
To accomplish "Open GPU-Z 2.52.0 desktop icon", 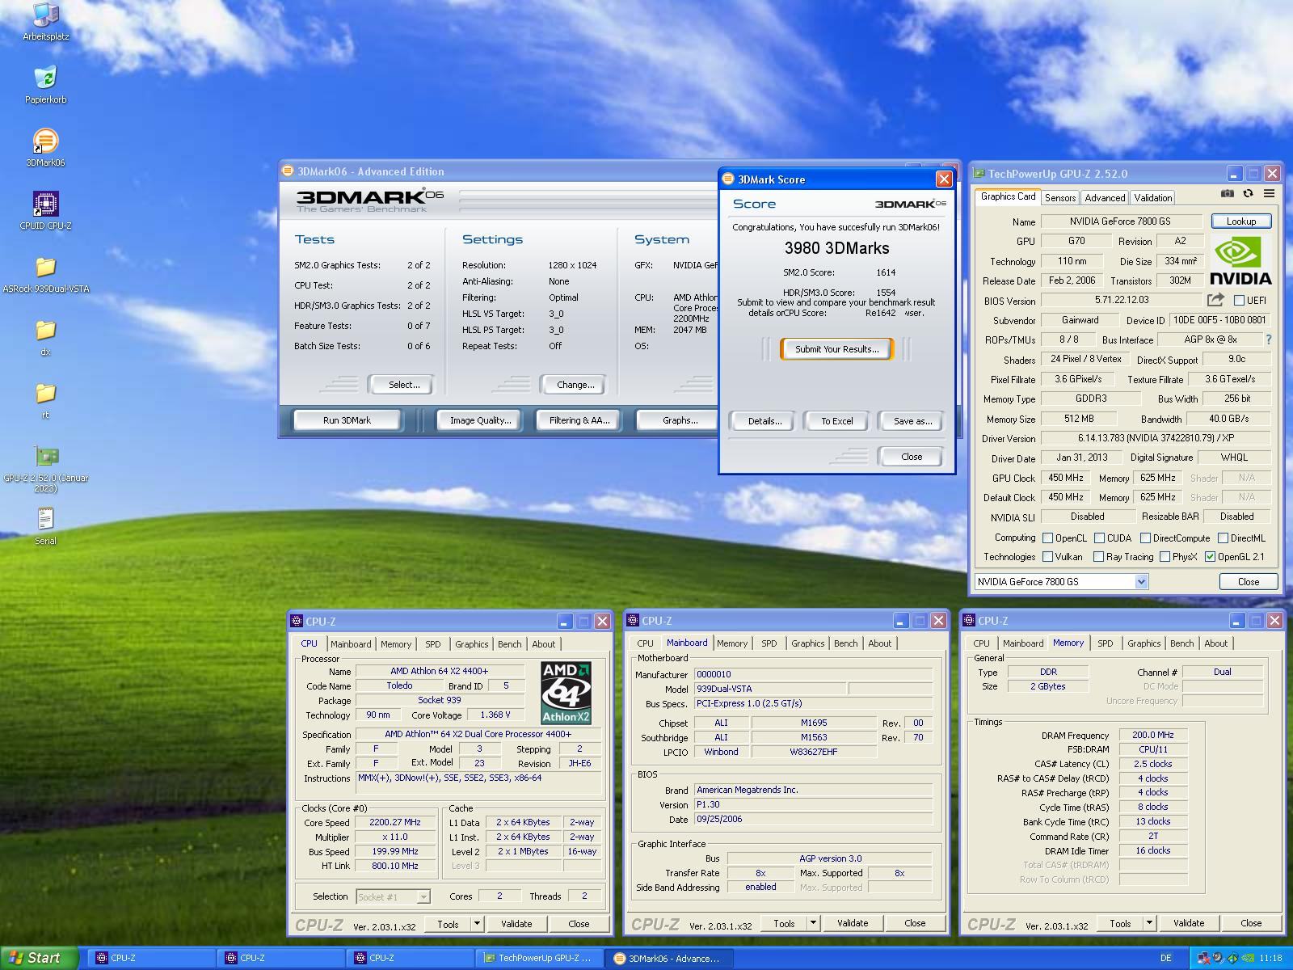I will (x=46, y=469).
